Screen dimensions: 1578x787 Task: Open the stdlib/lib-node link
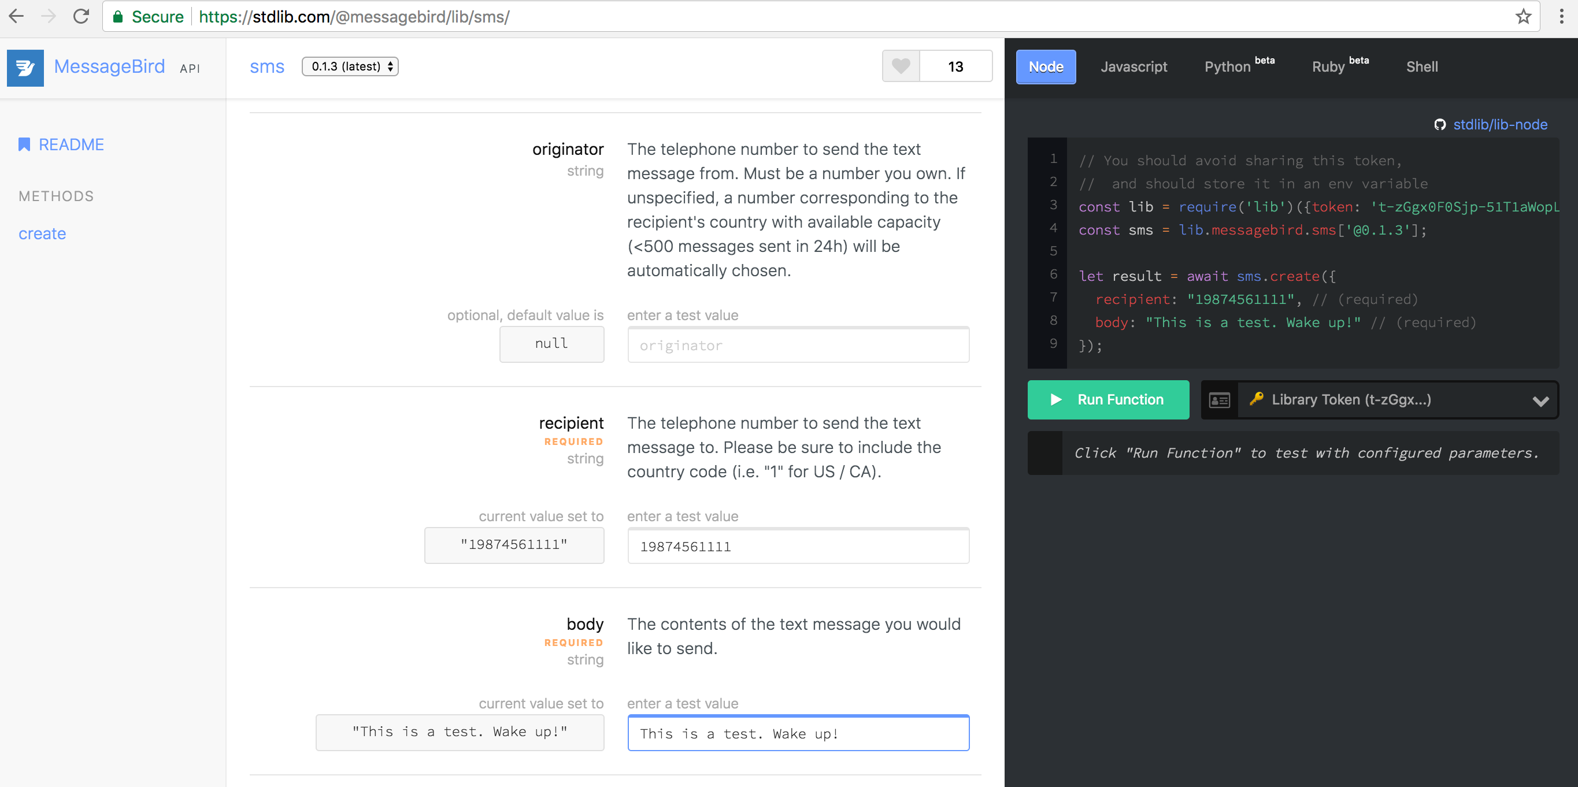pyautogui.click(x=1499, y=125)
